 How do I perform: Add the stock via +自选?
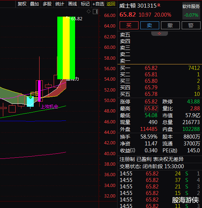[98, 4]
